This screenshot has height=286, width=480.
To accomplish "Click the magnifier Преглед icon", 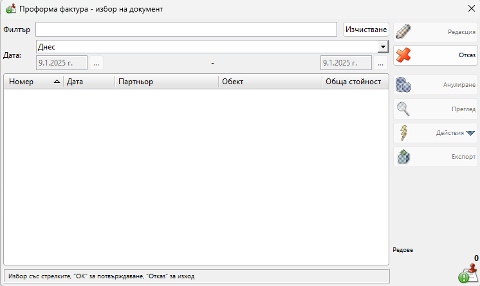I will [x=403, y=109].
